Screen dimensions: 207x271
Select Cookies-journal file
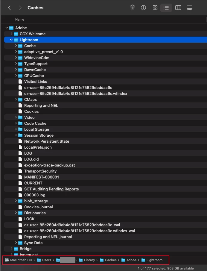click(106, 207)
